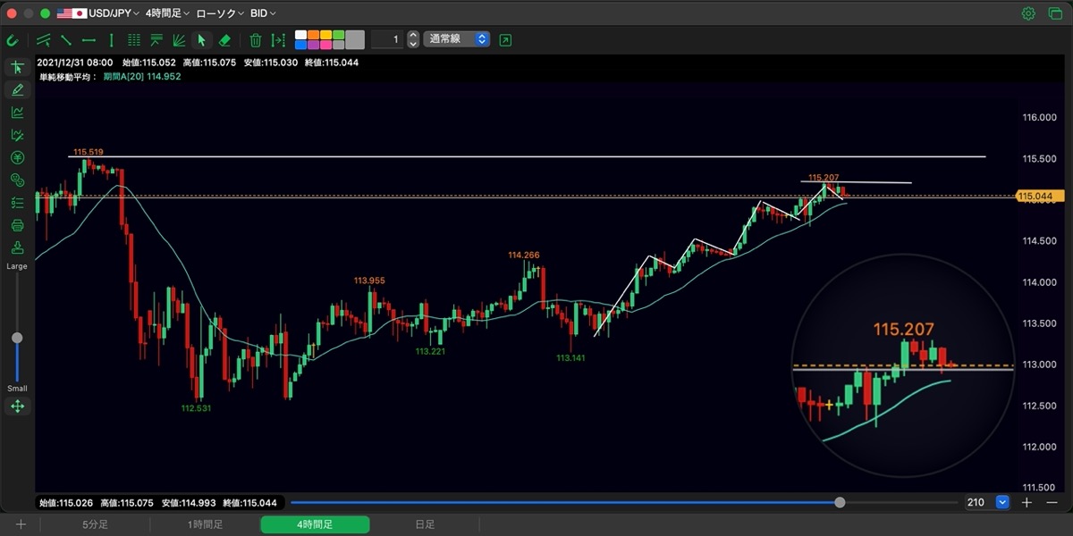The width and height of the screenshot is (1073, 536).
Task: Click the printer icon in sidebar
Action: point(17,226)
